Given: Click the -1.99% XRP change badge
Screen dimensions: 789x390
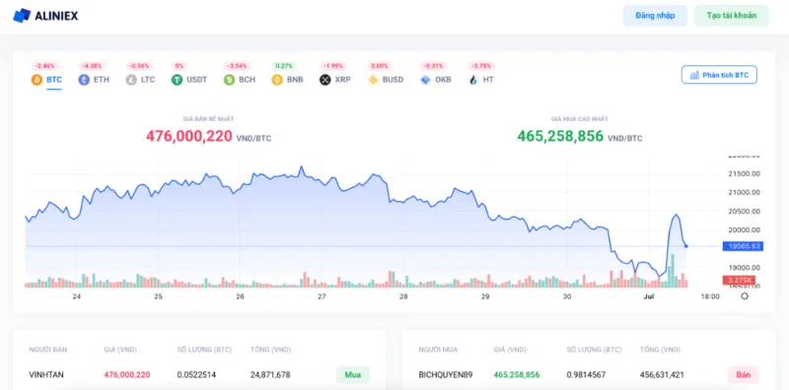Looking at the screenshot, I should coord(333,66).
